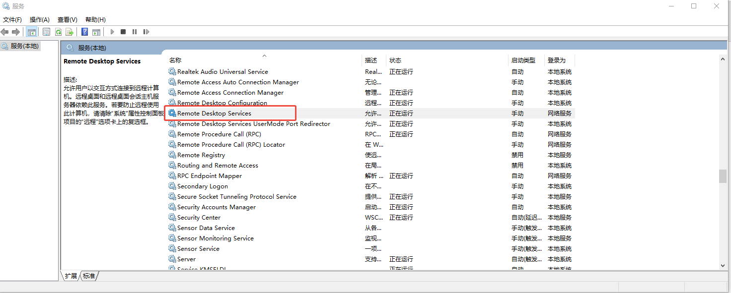Stop the service with the square icon
The image size is (731, 293).
tap(123, 32)
